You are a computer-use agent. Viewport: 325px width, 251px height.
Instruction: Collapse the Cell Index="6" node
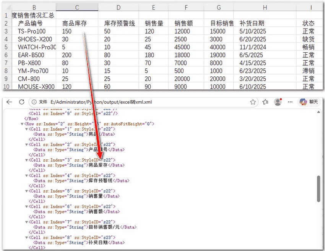coord(26,207)
